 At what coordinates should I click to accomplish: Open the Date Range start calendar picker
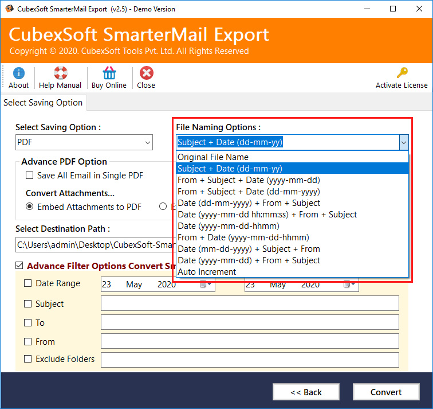(206, 284)
